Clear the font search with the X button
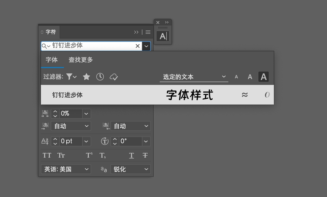 coord(137,46)
